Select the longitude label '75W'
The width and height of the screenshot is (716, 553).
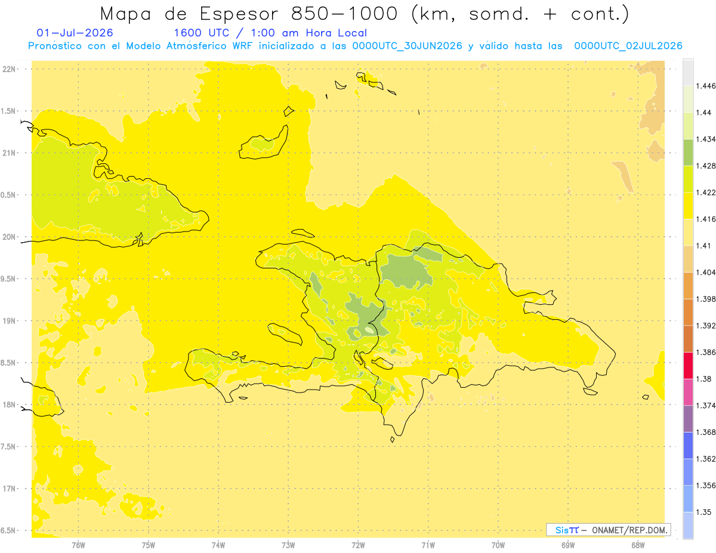click(x=148, y=545)
